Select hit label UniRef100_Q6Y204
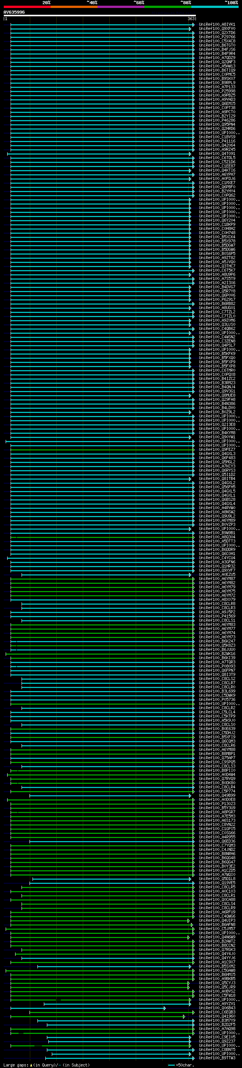Screen dimensions: 242x1068 coord(217,220)
